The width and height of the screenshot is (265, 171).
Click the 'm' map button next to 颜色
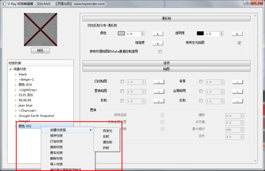(x=158, y=34)
